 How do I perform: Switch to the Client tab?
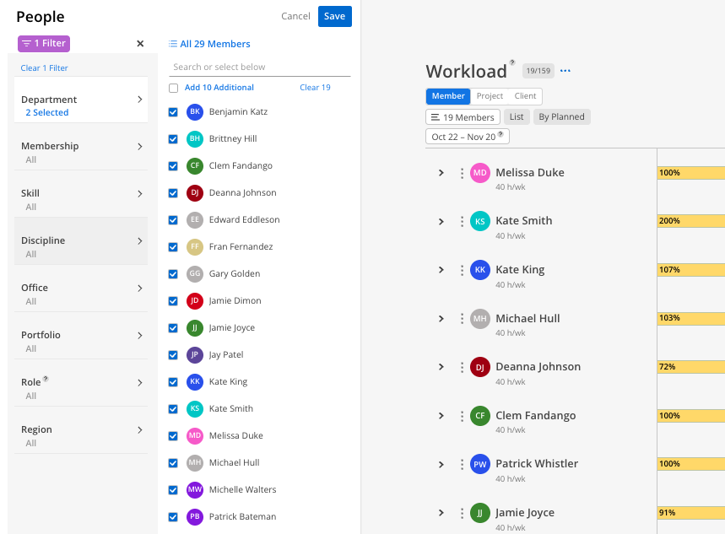(x=525, y=96)
